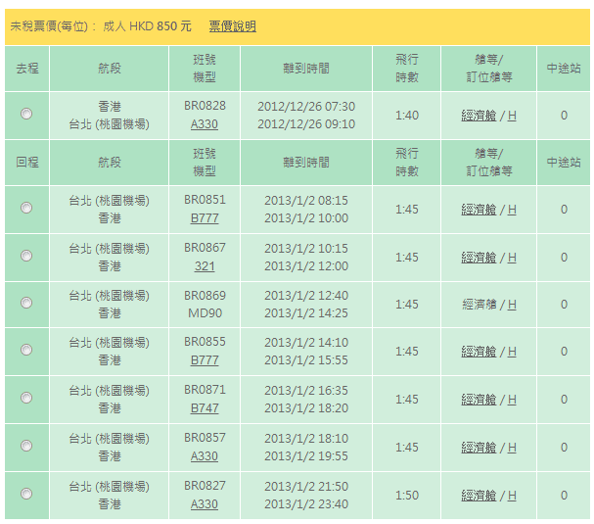Select return flight BR0855 departing 14:10
The image size is (594, 524).
(26, 351)
